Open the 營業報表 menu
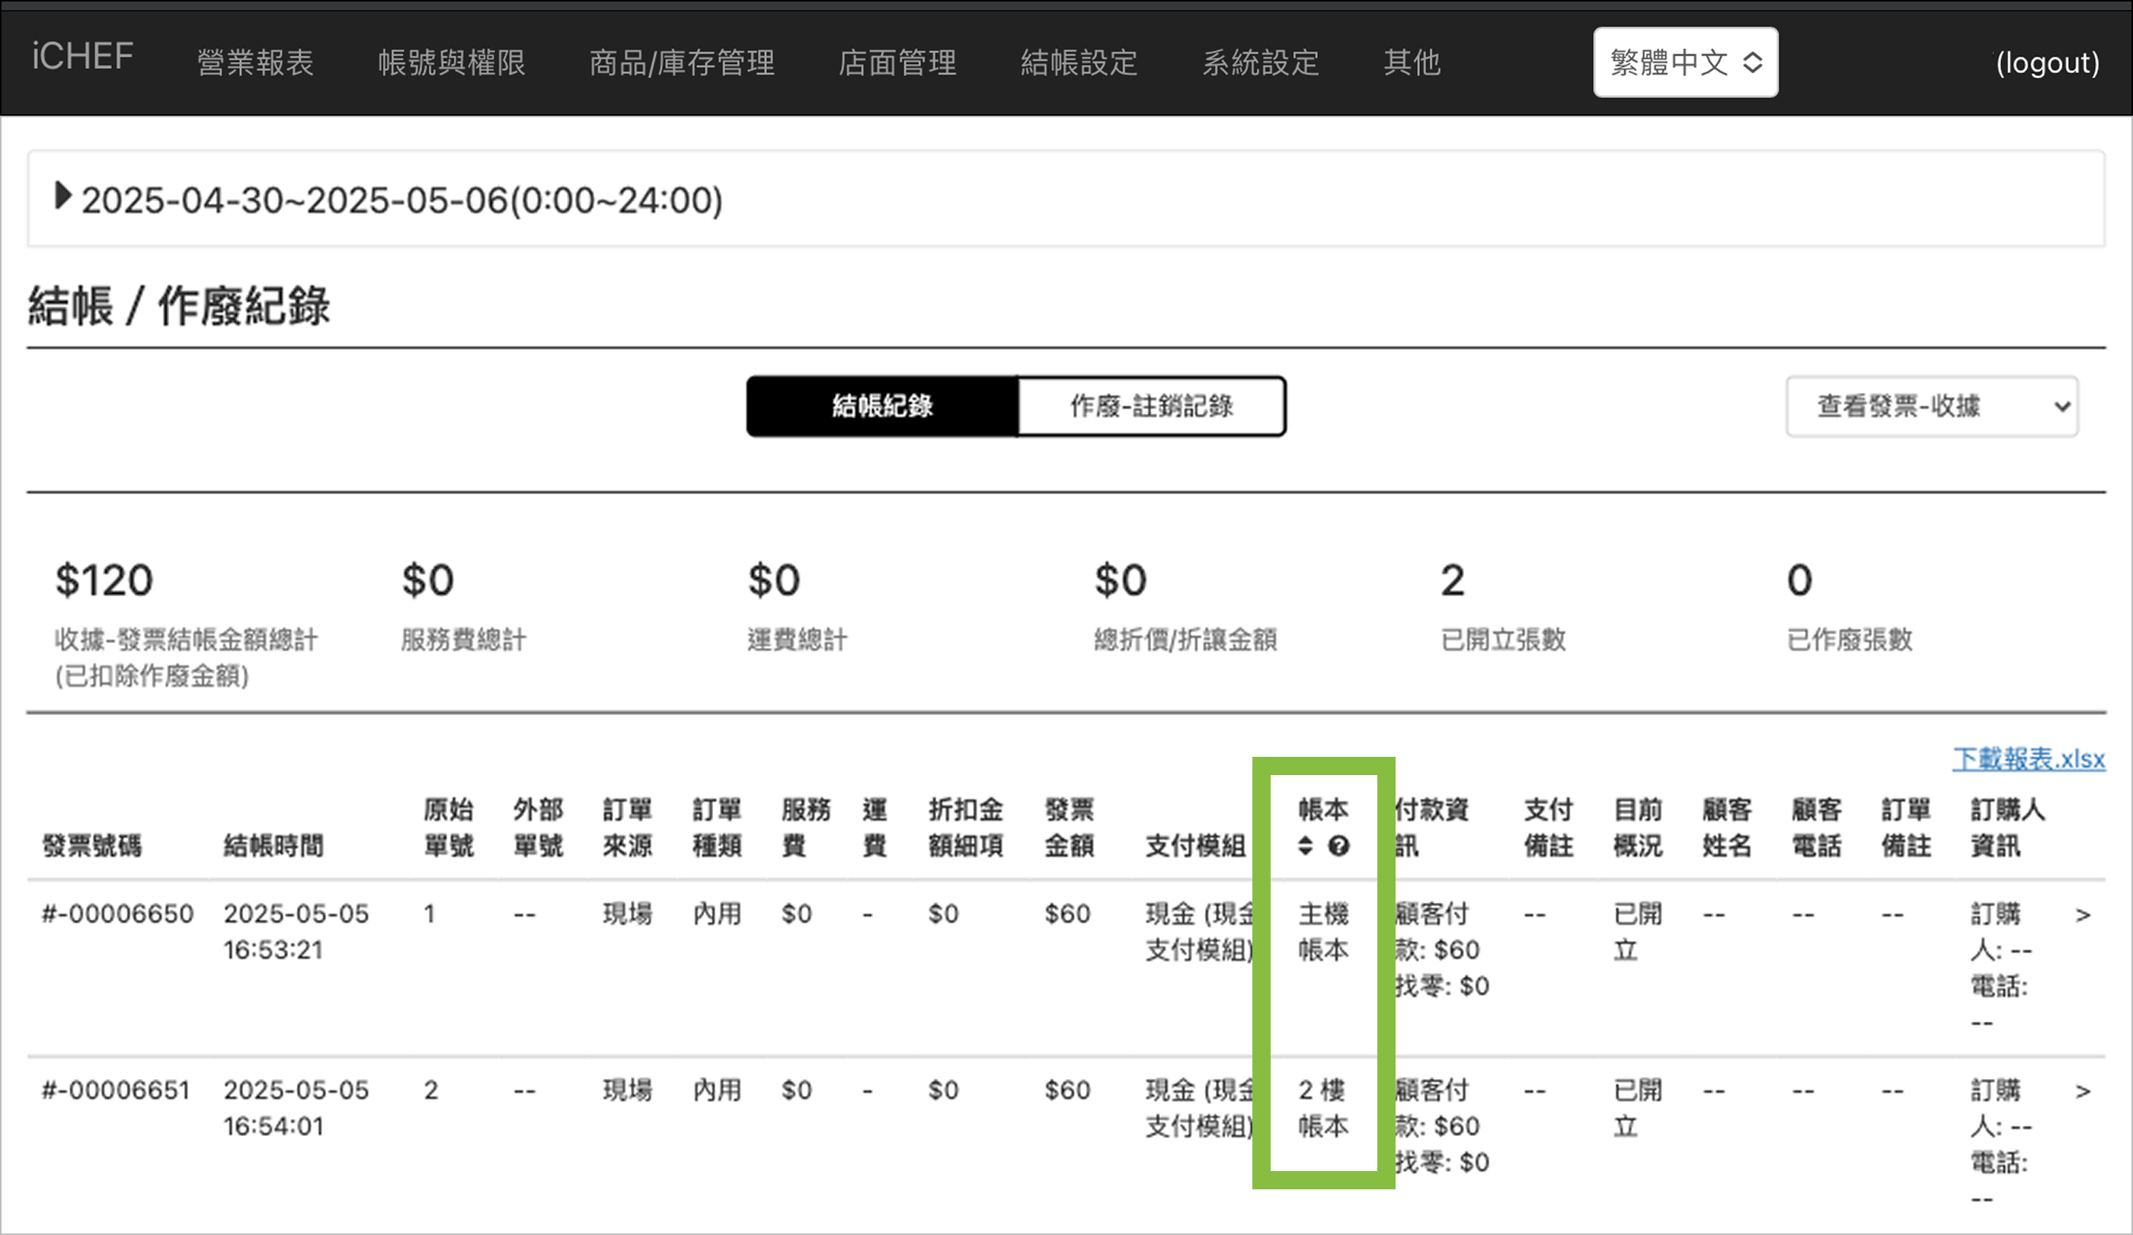Screen dimensions: 2133x1235 click(x=256, y=62)
